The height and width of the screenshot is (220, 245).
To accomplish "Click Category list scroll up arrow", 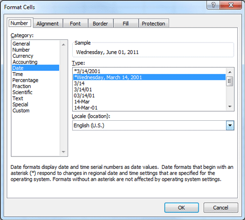I will [x=64, y=45].
